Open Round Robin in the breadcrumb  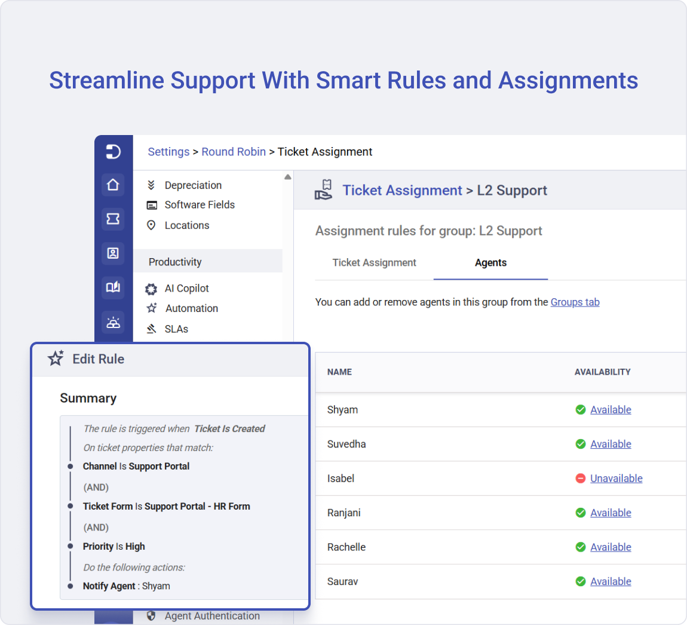pyautogui.click(x=234, y=152)
